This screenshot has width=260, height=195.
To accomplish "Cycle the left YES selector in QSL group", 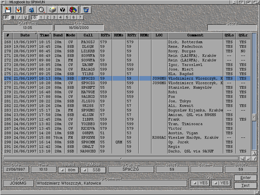I will pyautogui.click(x=200, y=183).
